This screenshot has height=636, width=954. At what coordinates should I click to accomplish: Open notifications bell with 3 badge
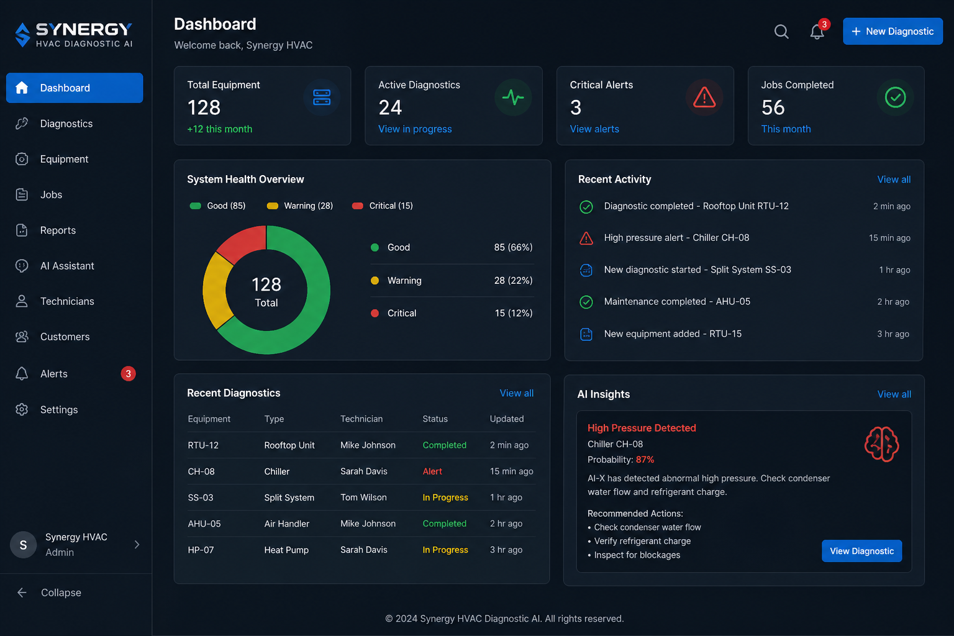818,30
